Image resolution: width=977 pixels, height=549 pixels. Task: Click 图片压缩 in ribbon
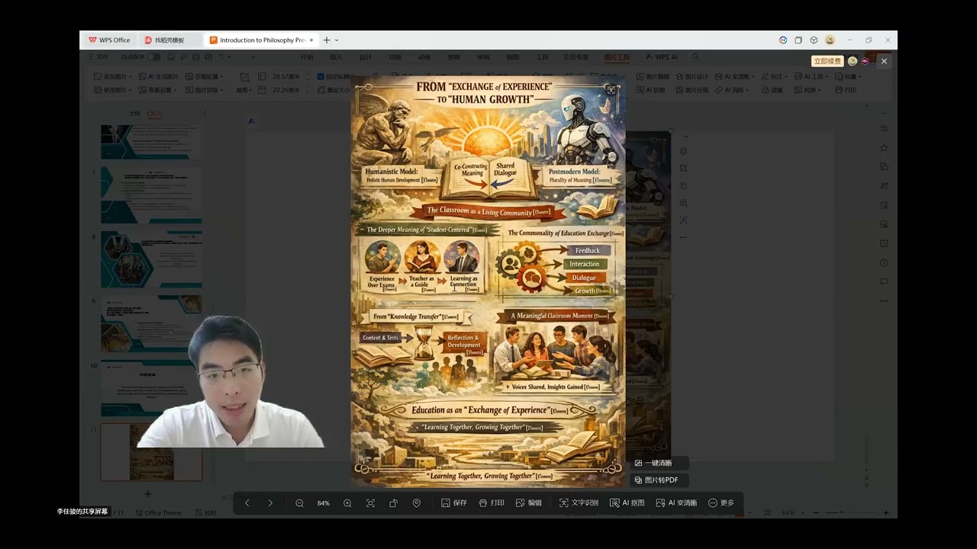pyautogui.click(x=692, y=90)
